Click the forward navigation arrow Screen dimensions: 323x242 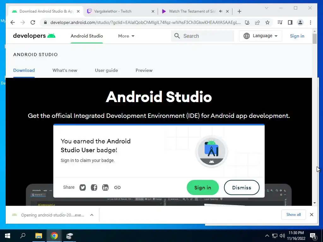[x=23, y=22]
